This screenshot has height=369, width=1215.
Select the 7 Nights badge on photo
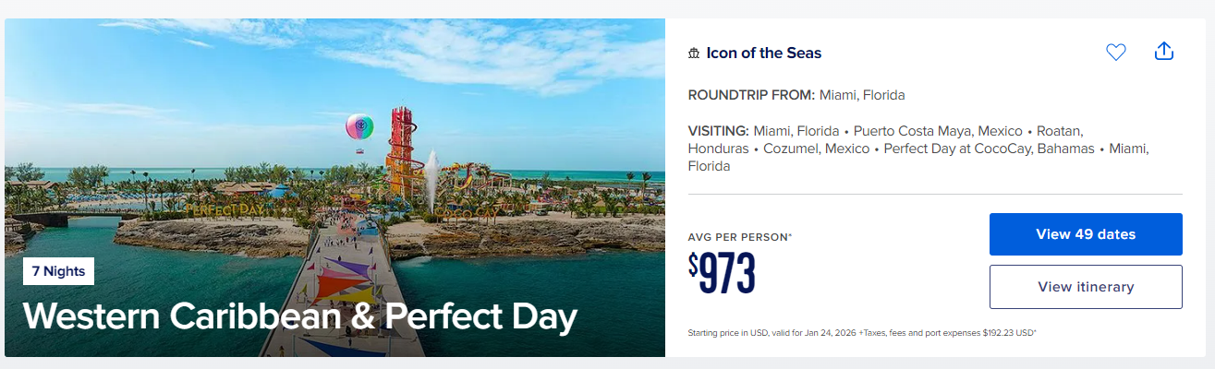[58, 271]
